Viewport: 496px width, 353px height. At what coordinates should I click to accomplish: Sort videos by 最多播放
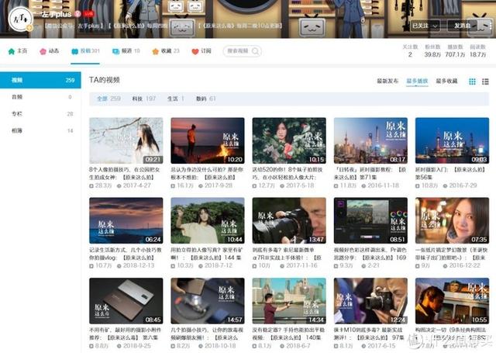tap(417, 81)
